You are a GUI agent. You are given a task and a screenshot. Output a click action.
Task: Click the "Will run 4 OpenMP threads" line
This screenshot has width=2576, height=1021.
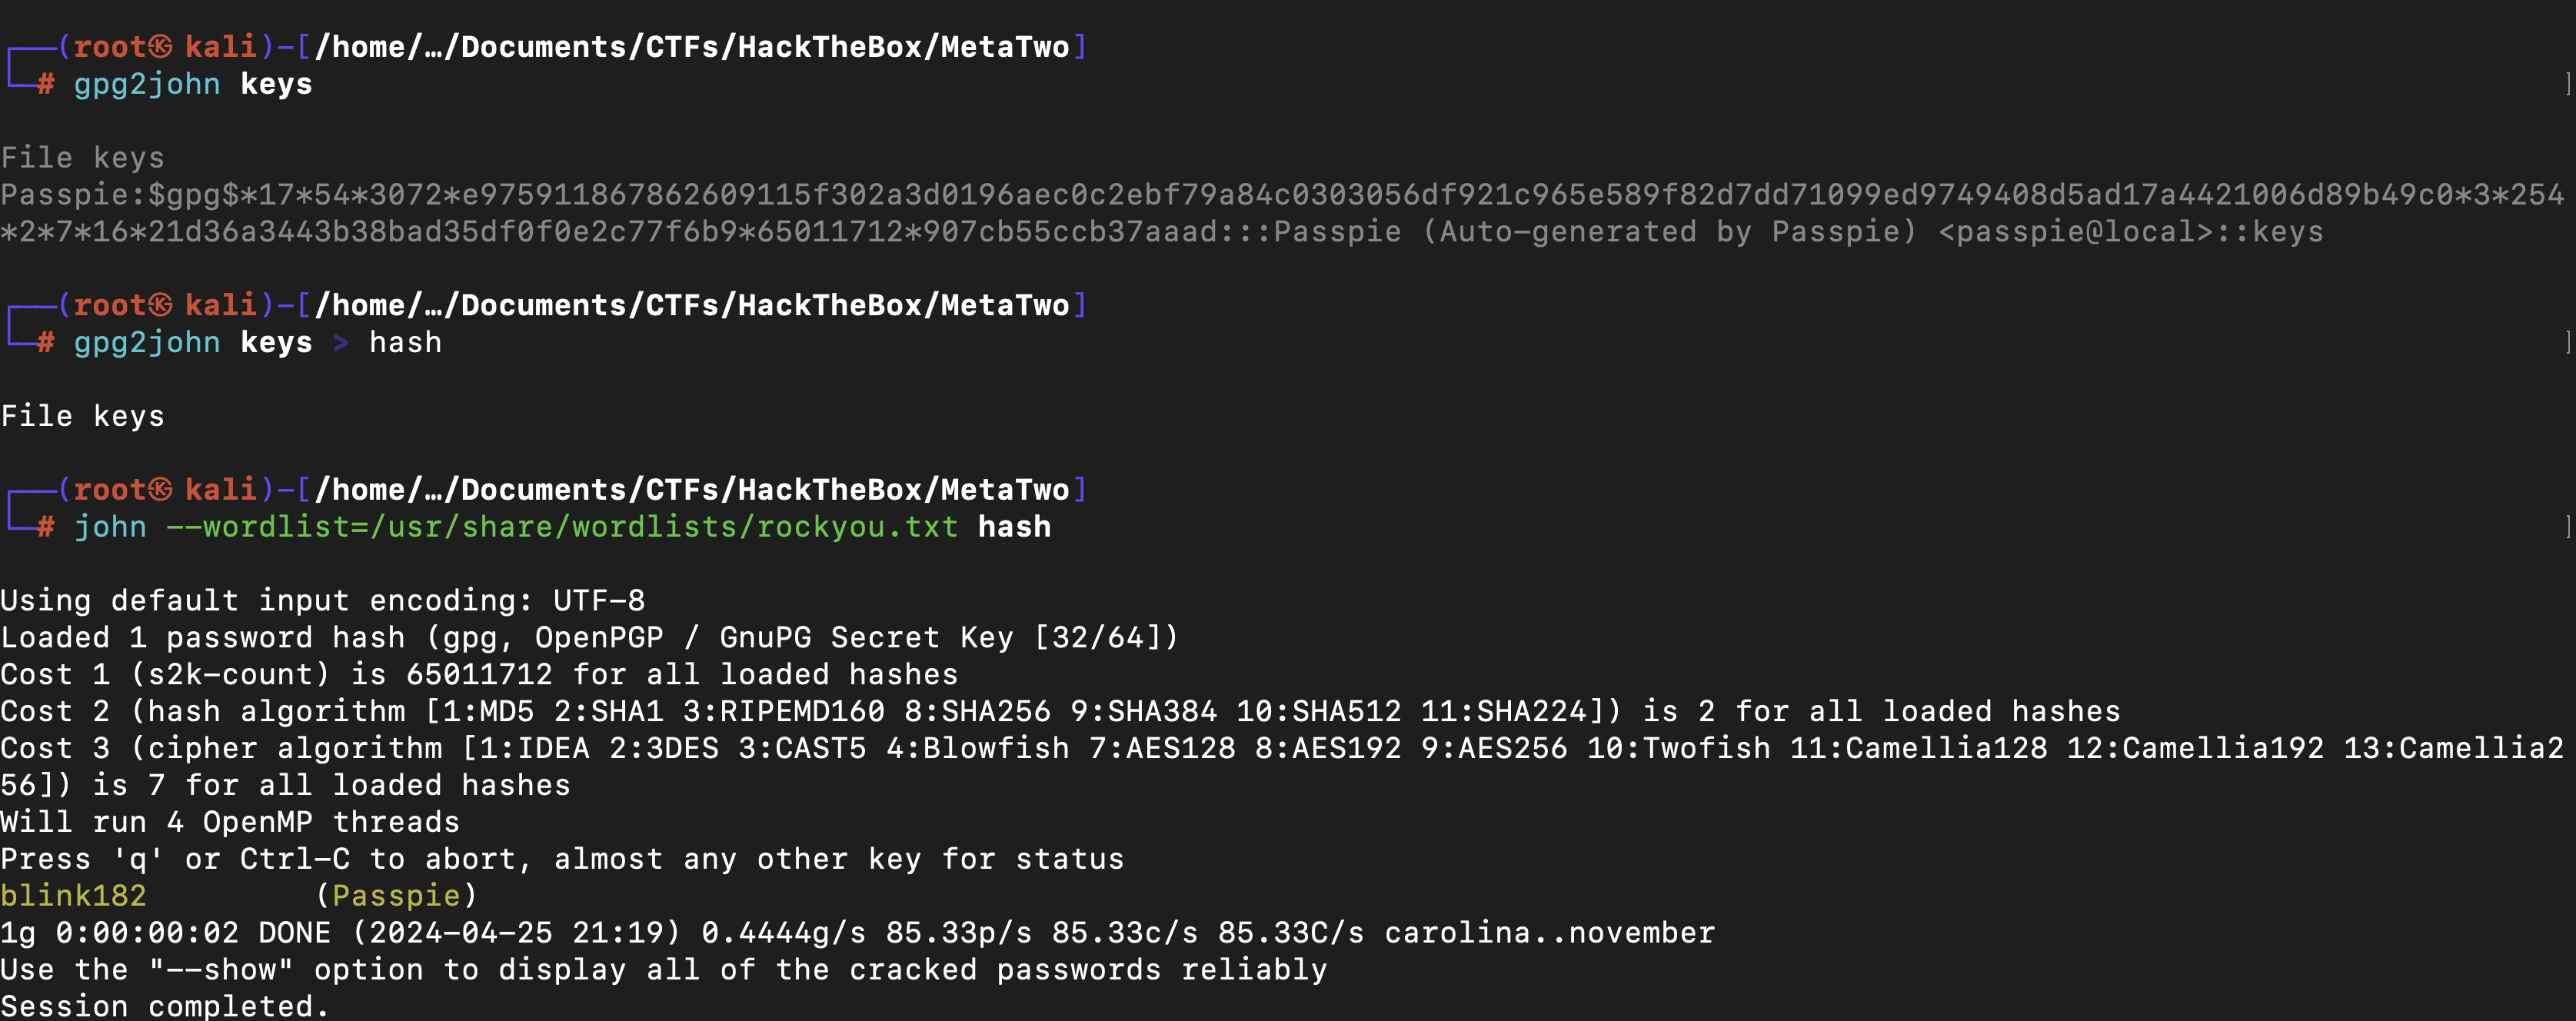pyautogui.click(x=230, y=822)
